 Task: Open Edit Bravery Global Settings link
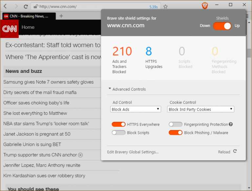(x=133, y=152)
